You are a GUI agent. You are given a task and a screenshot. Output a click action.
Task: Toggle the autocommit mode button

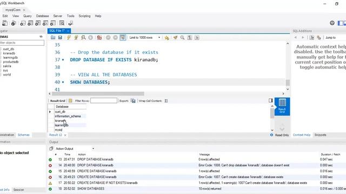click(x=123, y=38)
